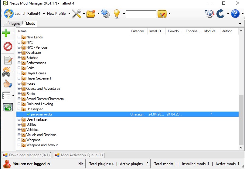Click the Weapons category folder icon
Screen dimensions: 245x169
pos(23,140)
